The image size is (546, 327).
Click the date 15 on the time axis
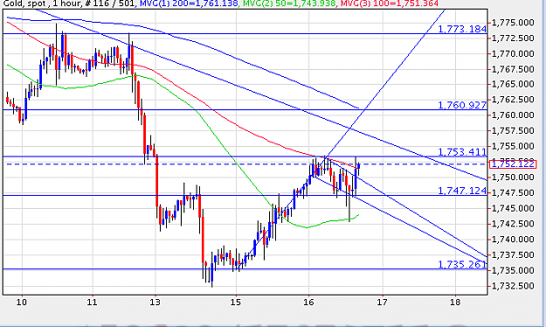click(x=235, y=302)
